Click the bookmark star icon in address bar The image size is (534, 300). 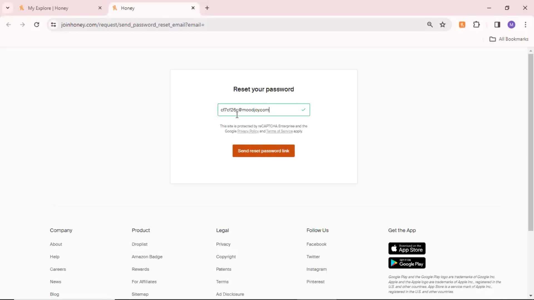(443, 24)
